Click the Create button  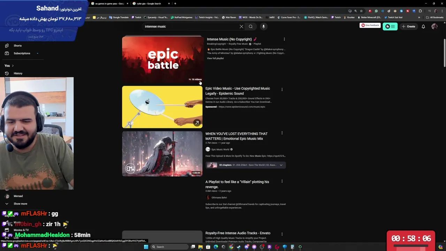tap(408, 26)
